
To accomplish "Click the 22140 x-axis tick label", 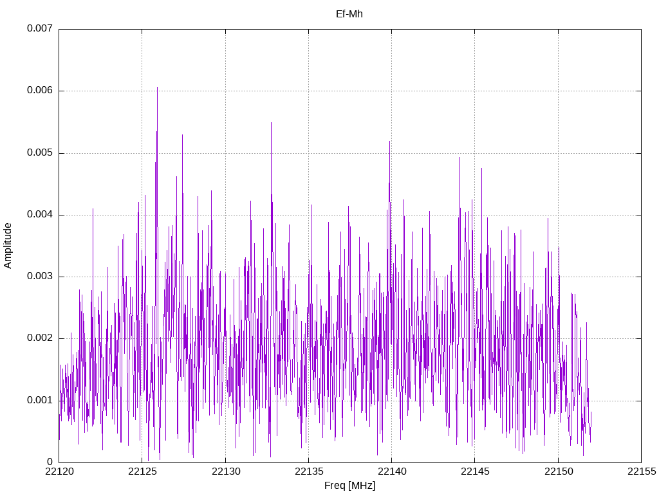I will [392, 471].
